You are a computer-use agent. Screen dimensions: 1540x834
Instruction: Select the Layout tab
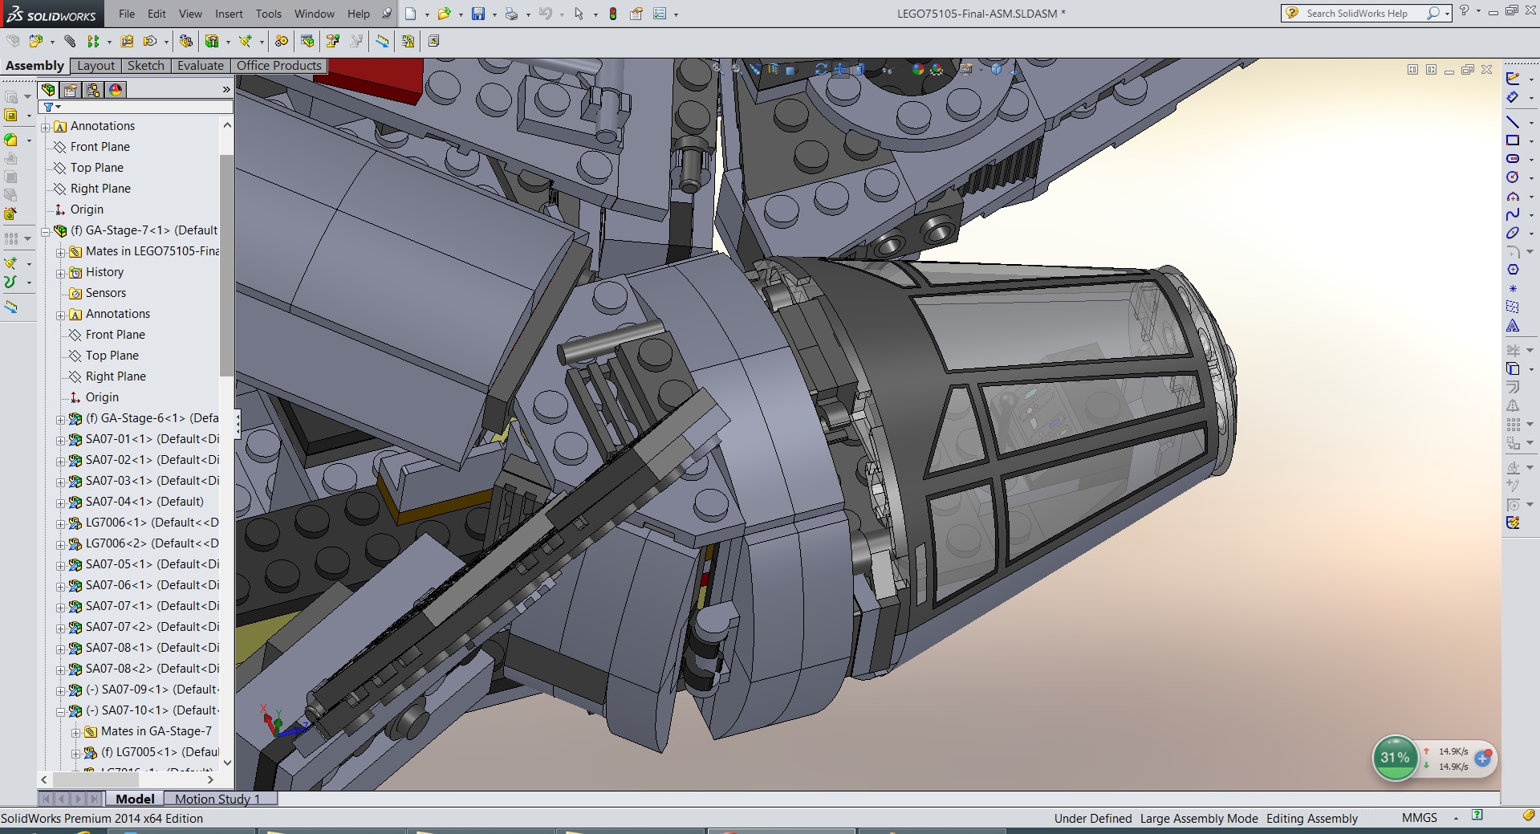pos(96,66)
